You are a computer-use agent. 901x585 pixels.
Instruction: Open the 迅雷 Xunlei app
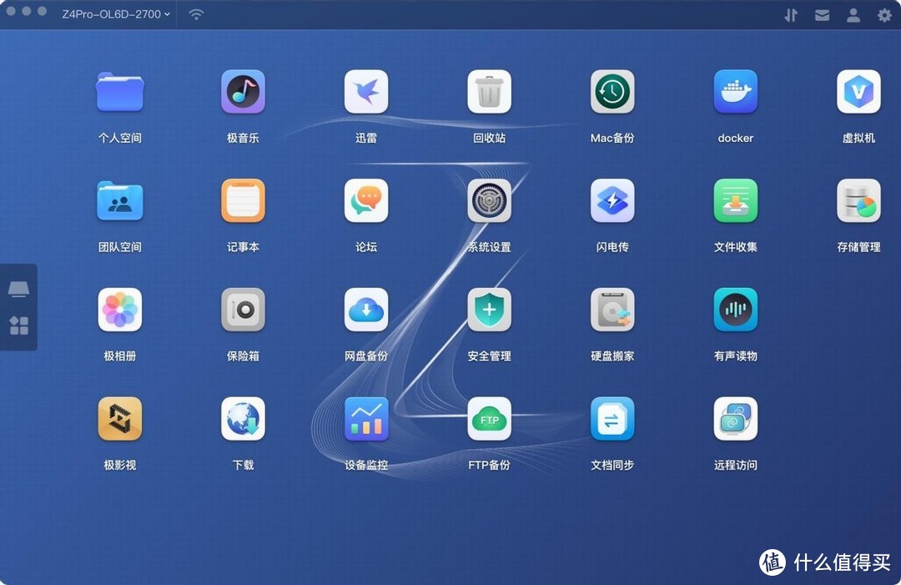pyautogui.click(x=366, y=92)
